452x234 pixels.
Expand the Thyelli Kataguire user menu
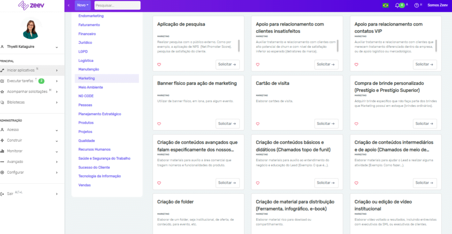click(56, 46)
